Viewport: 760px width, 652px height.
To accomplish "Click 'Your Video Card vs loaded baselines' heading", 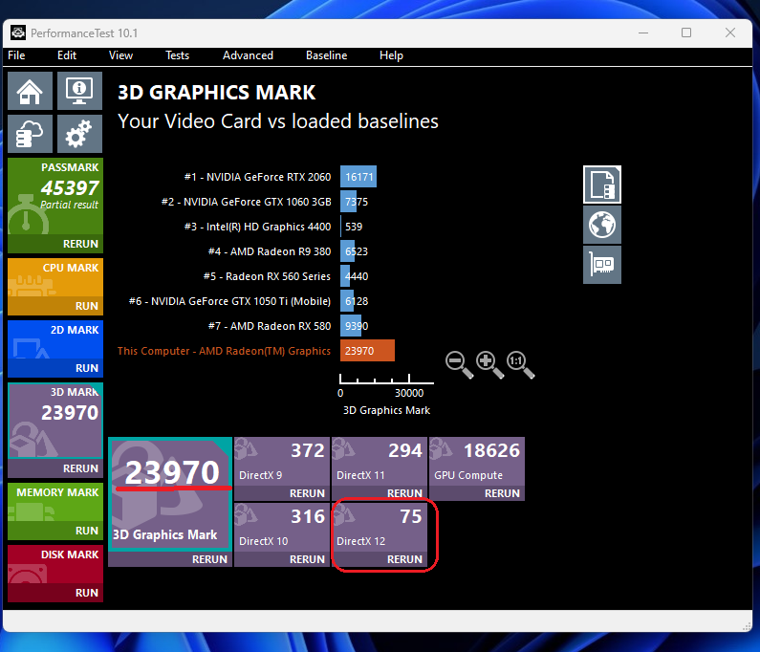I will 278,121.
